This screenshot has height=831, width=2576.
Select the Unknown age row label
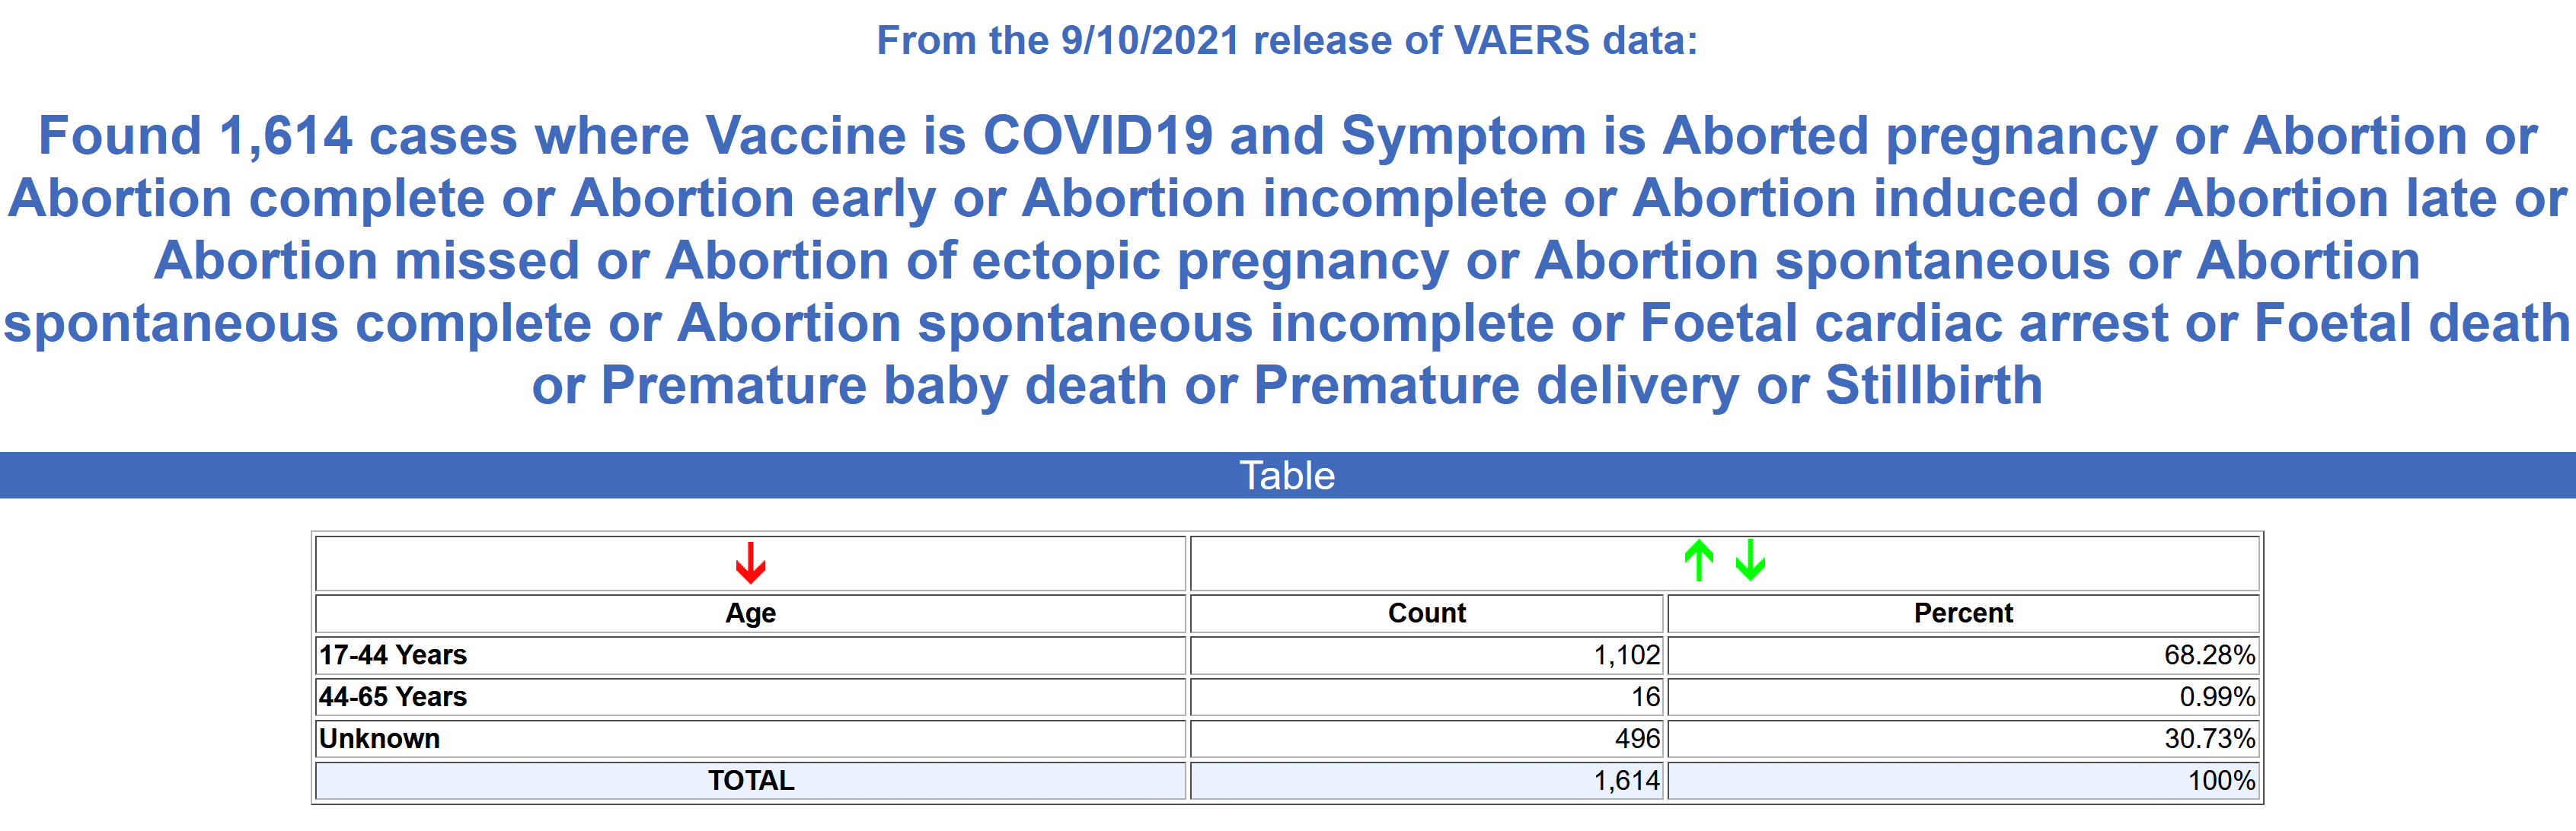pos(380,739)
